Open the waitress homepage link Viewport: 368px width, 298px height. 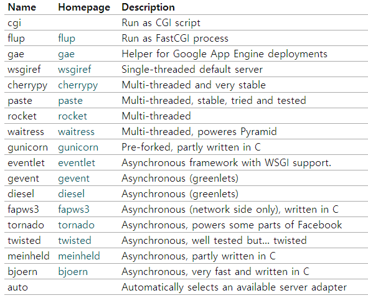coord(76,132)
